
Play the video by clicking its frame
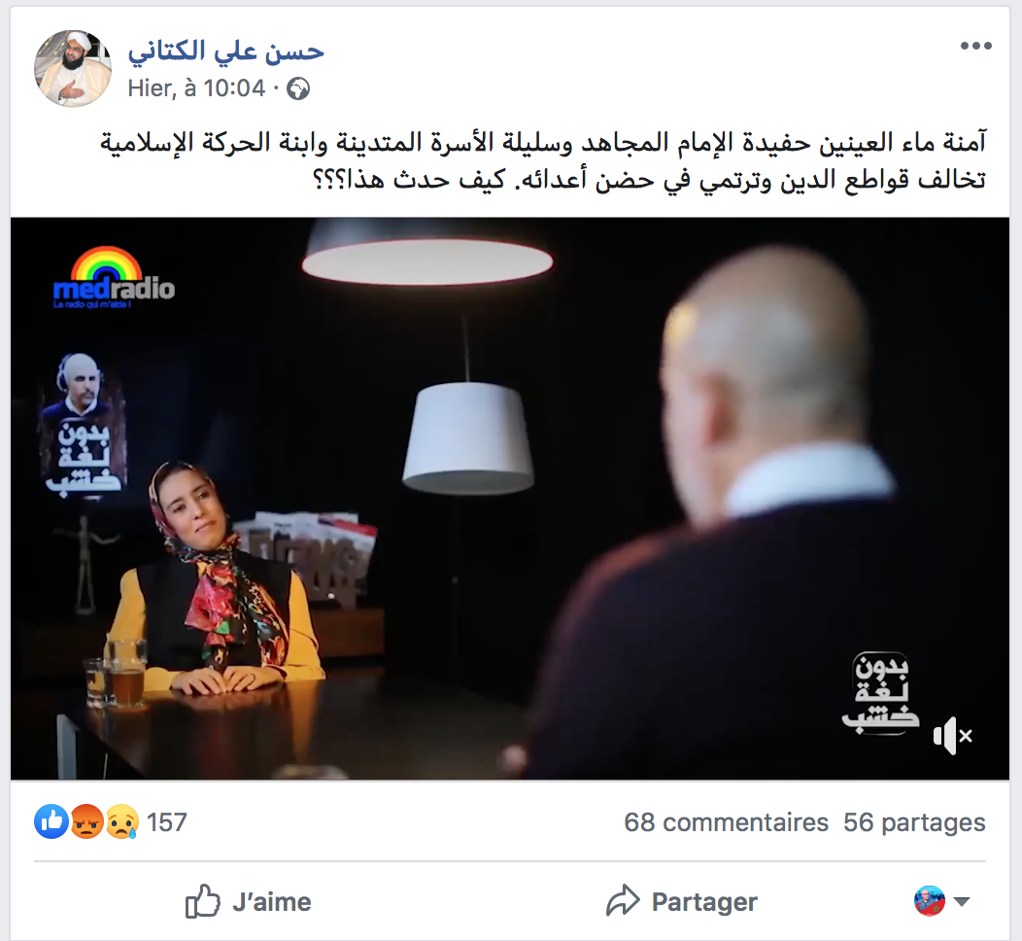pos(510,499)
